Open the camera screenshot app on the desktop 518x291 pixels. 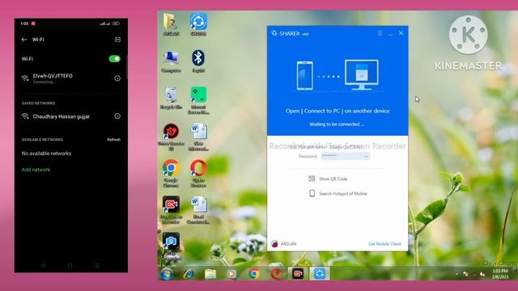(x=171, y=246)
